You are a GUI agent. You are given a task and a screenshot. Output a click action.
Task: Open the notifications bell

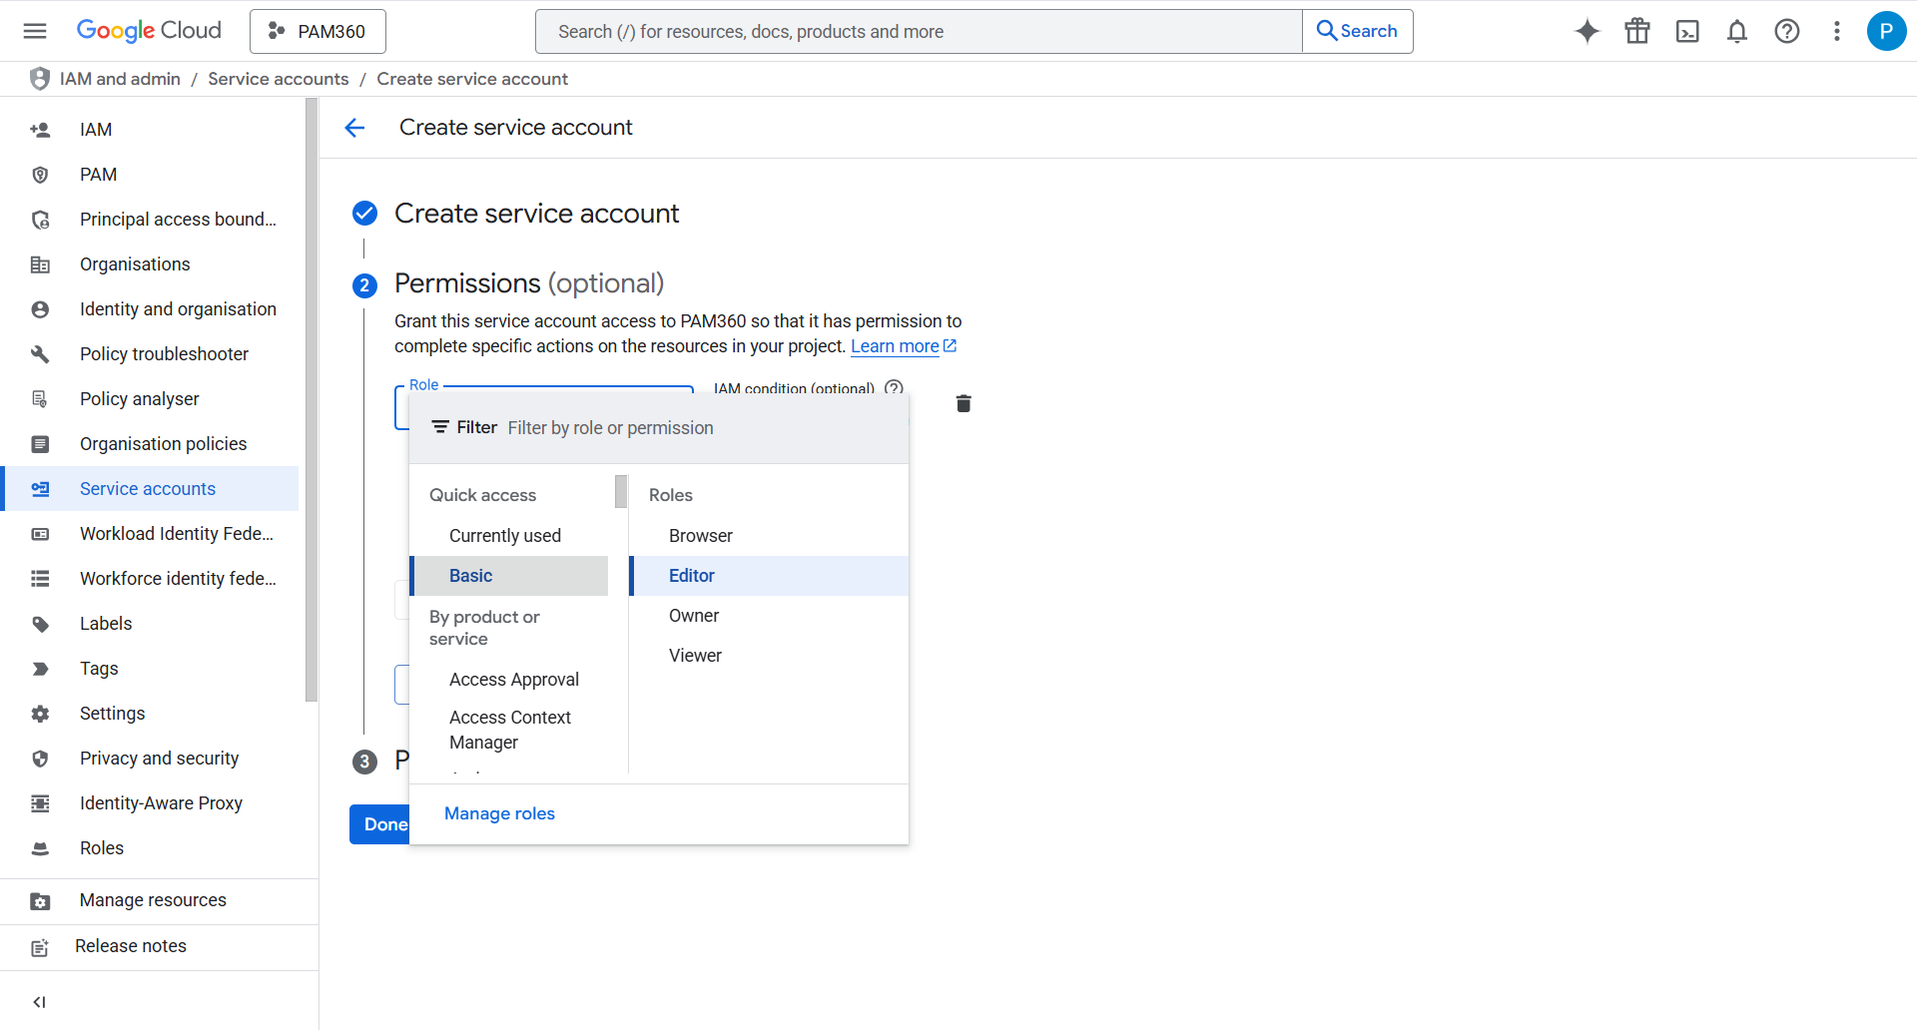pyautogui.click(x=1737, y=31)
